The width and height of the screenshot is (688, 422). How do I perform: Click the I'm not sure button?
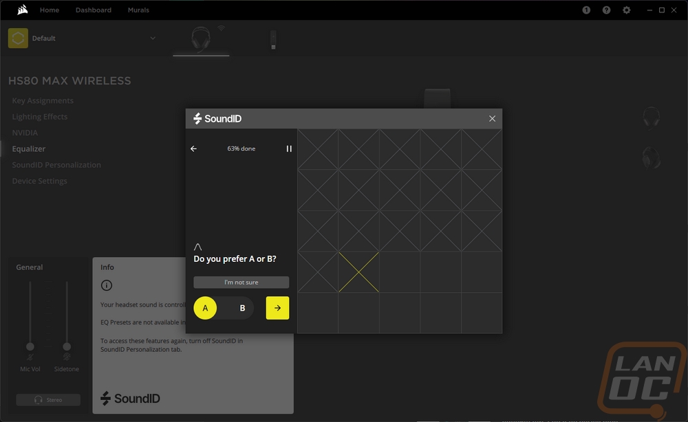pos(241,282)
